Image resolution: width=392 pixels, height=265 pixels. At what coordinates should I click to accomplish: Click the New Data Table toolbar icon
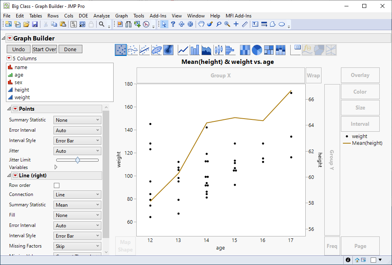tap(8, 24)
